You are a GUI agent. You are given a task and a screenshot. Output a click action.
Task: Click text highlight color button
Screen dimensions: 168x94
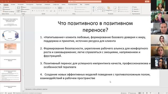(x=51, y=11)
